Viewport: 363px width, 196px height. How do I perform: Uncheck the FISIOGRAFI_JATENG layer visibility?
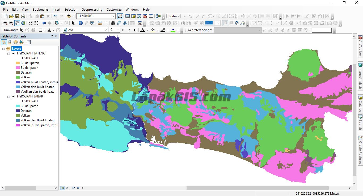(13, 53)
